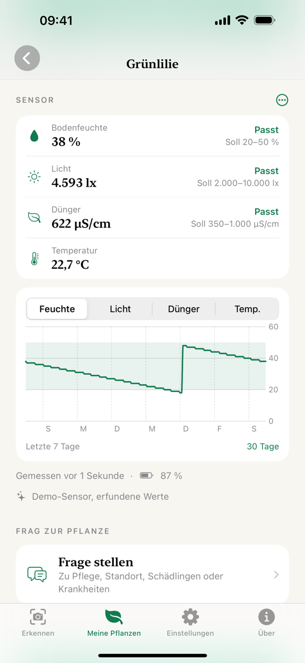
Task: Tap the 09:41 clock
Action: (56, 20)
